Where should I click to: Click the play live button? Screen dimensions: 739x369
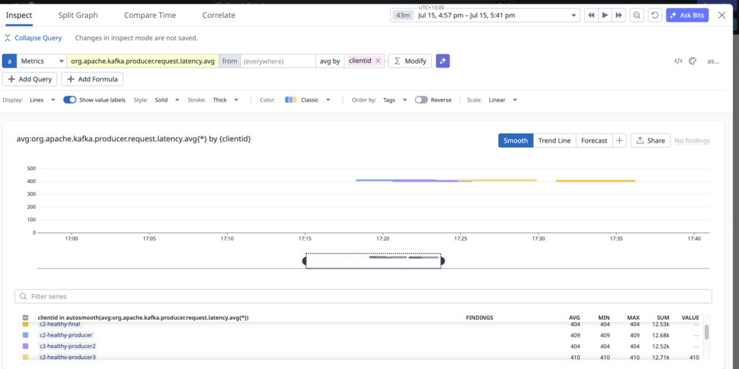pos(605,15)
